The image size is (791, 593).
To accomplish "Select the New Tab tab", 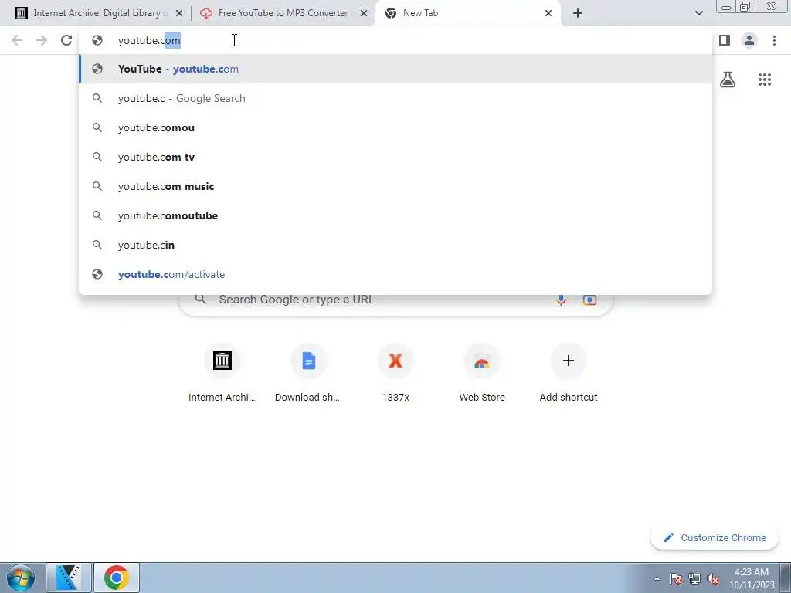I will [x=467, y=13].
